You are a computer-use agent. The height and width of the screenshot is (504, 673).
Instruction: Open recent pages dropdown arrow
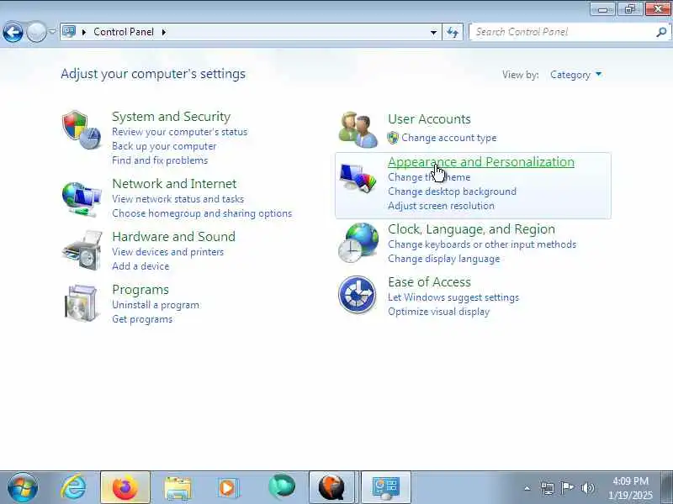[52, 32]
